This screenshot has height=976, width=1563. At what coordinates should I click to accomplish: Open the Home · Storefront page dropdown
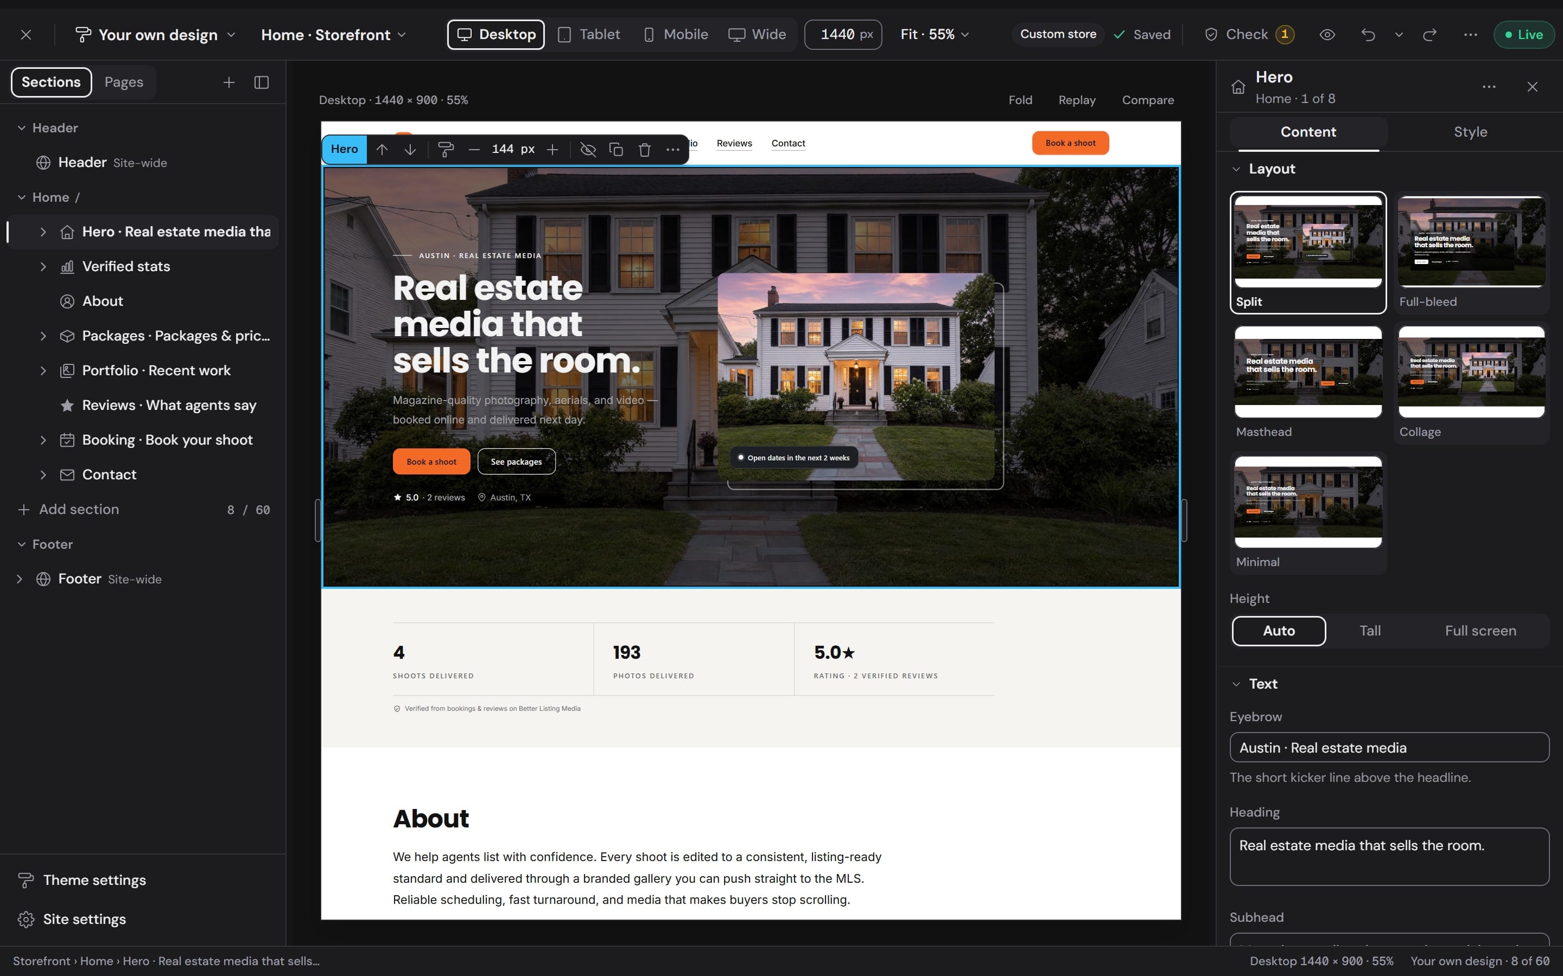(x=333, y=34)
